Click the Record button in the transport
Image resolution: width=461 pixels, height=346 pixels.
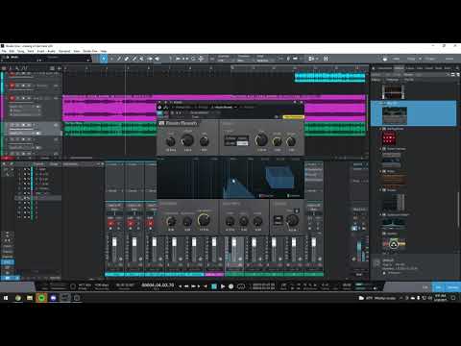pyautogui.click(x=230, y=286)
